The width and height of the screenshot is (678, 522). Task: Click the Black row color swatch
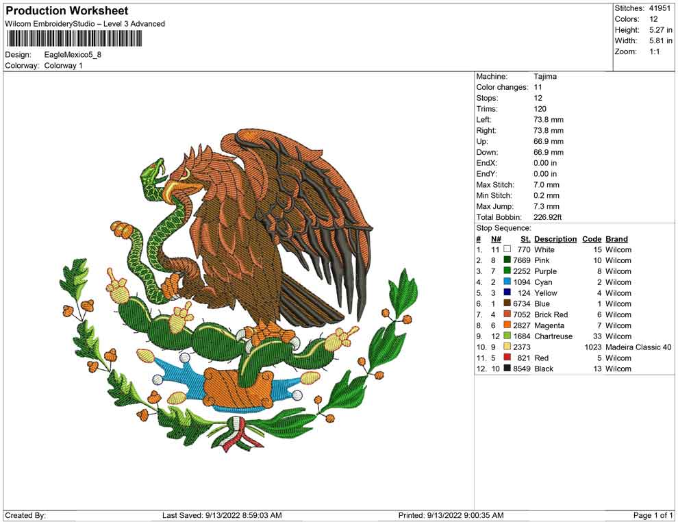click(507, 368)
